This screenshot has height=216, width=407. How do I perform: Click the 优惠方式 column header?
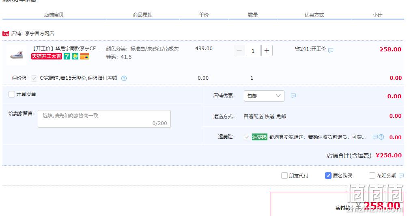tap(314, 15)
